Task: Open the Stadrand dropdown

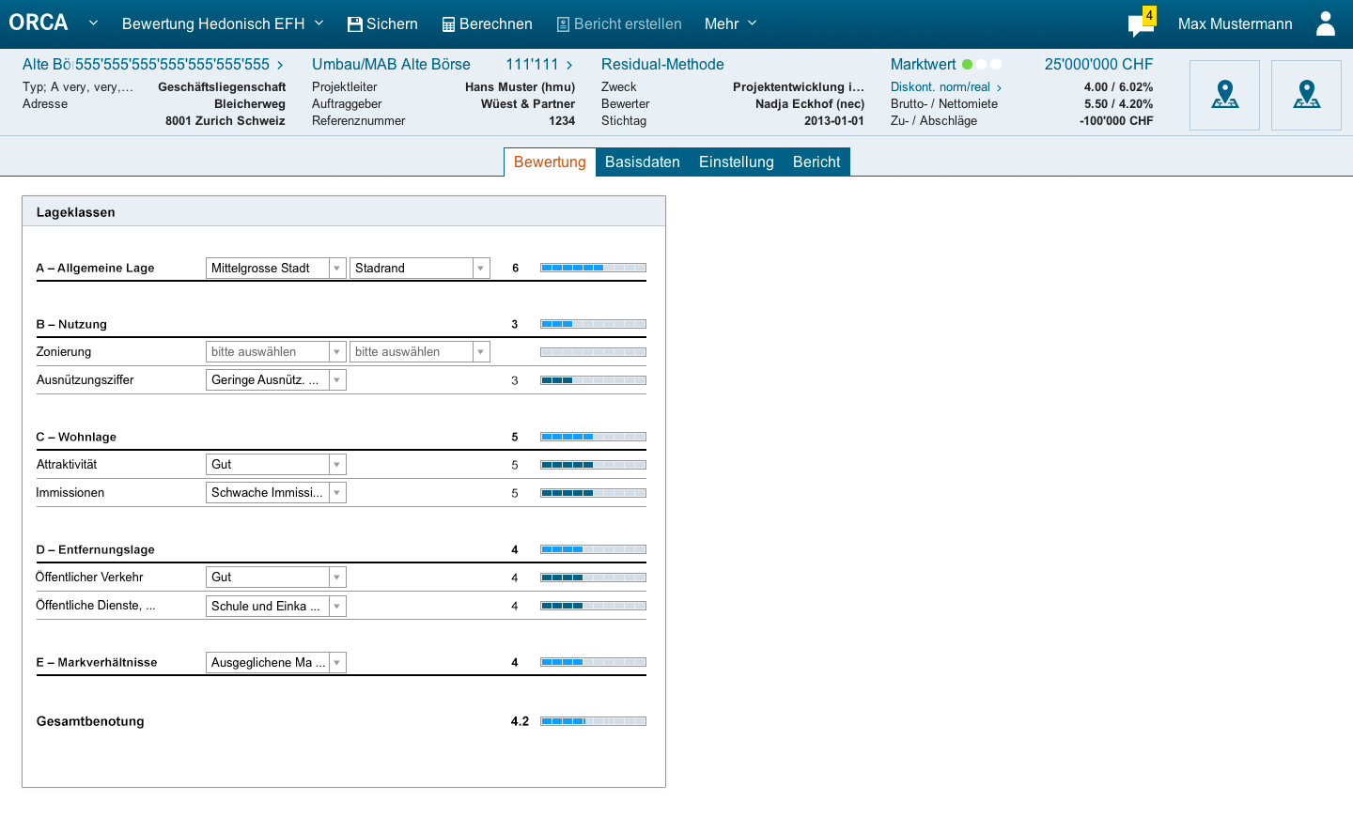Action: (420, 268)
